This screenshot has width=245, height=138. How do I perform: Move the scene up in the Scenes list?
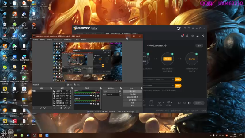pos(41,108)
